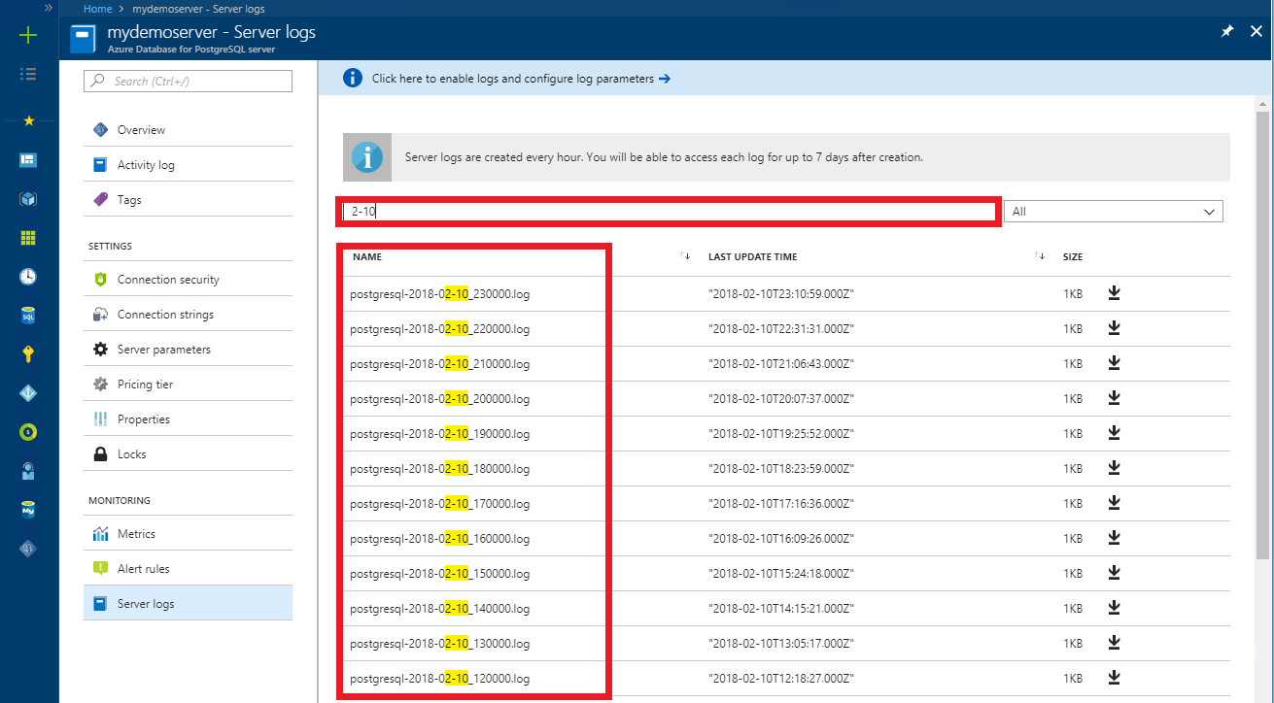This screenshot has height=703, width=1274.
Task: Open Pricing tier settings
Action: [x=188, y=385]
